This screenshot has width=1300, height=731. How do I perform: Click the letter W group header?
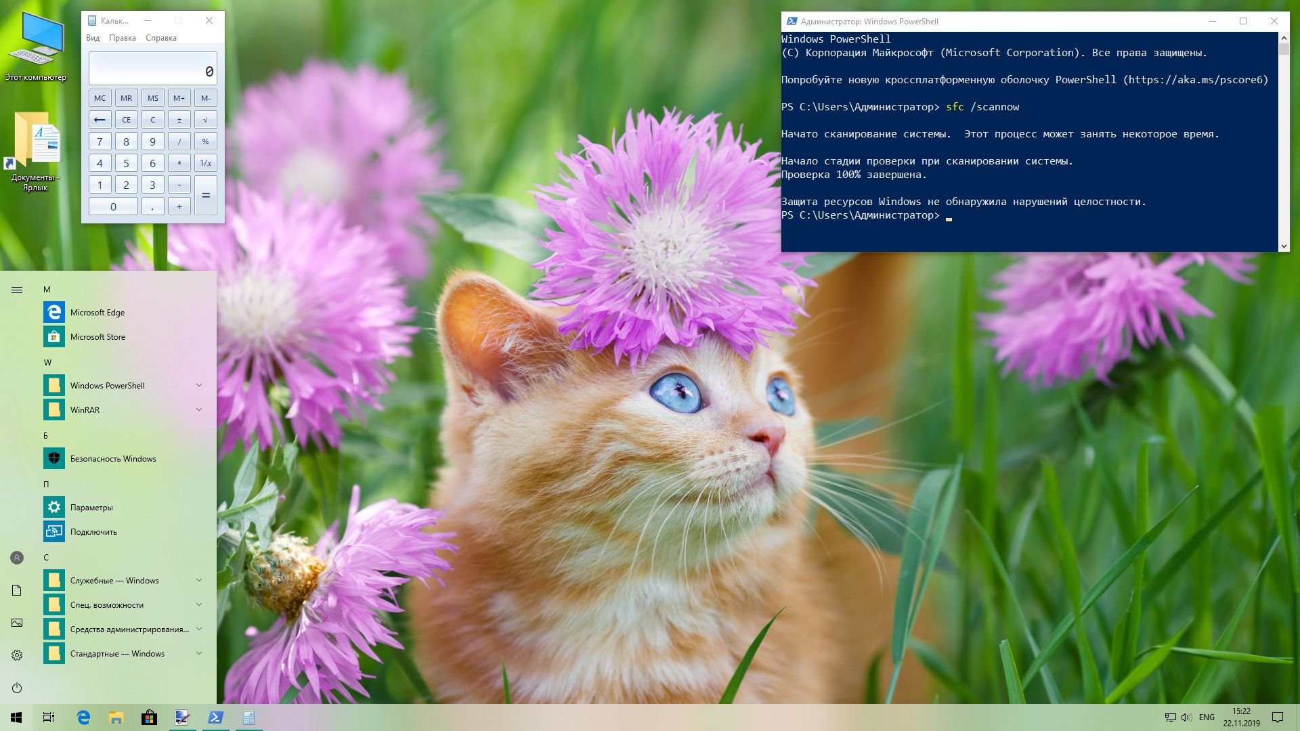pyautogui.click(x=47, y=363)
